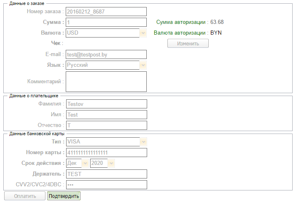Select the E-mail input field
The height and width of the screenshot is (209, 298).
click(x=106, y=54)
